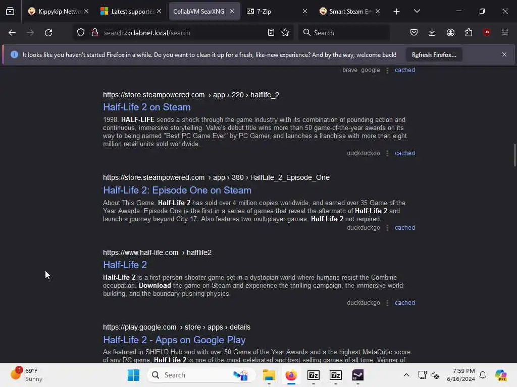Save page to Pocket

[414, 33]
